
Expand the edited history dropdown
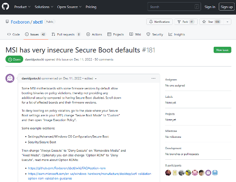(x=91, y=78)
